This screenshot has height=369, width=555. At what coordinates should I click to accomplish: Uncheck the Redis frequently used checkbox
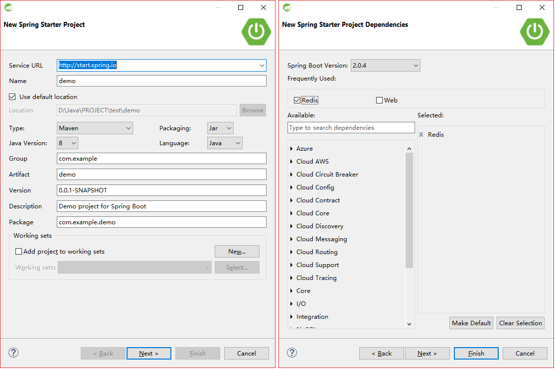pos(297,100)
